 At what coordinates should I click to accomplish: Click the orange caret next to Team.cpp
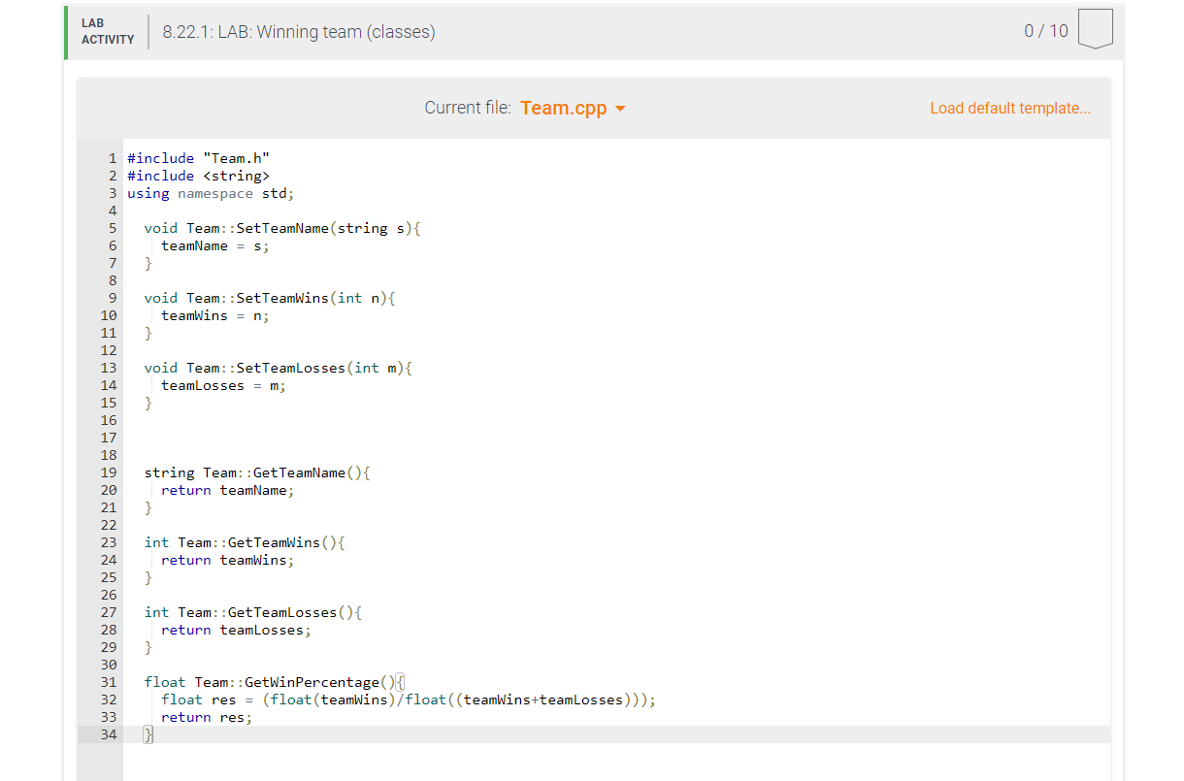click(x=621, y=109)
